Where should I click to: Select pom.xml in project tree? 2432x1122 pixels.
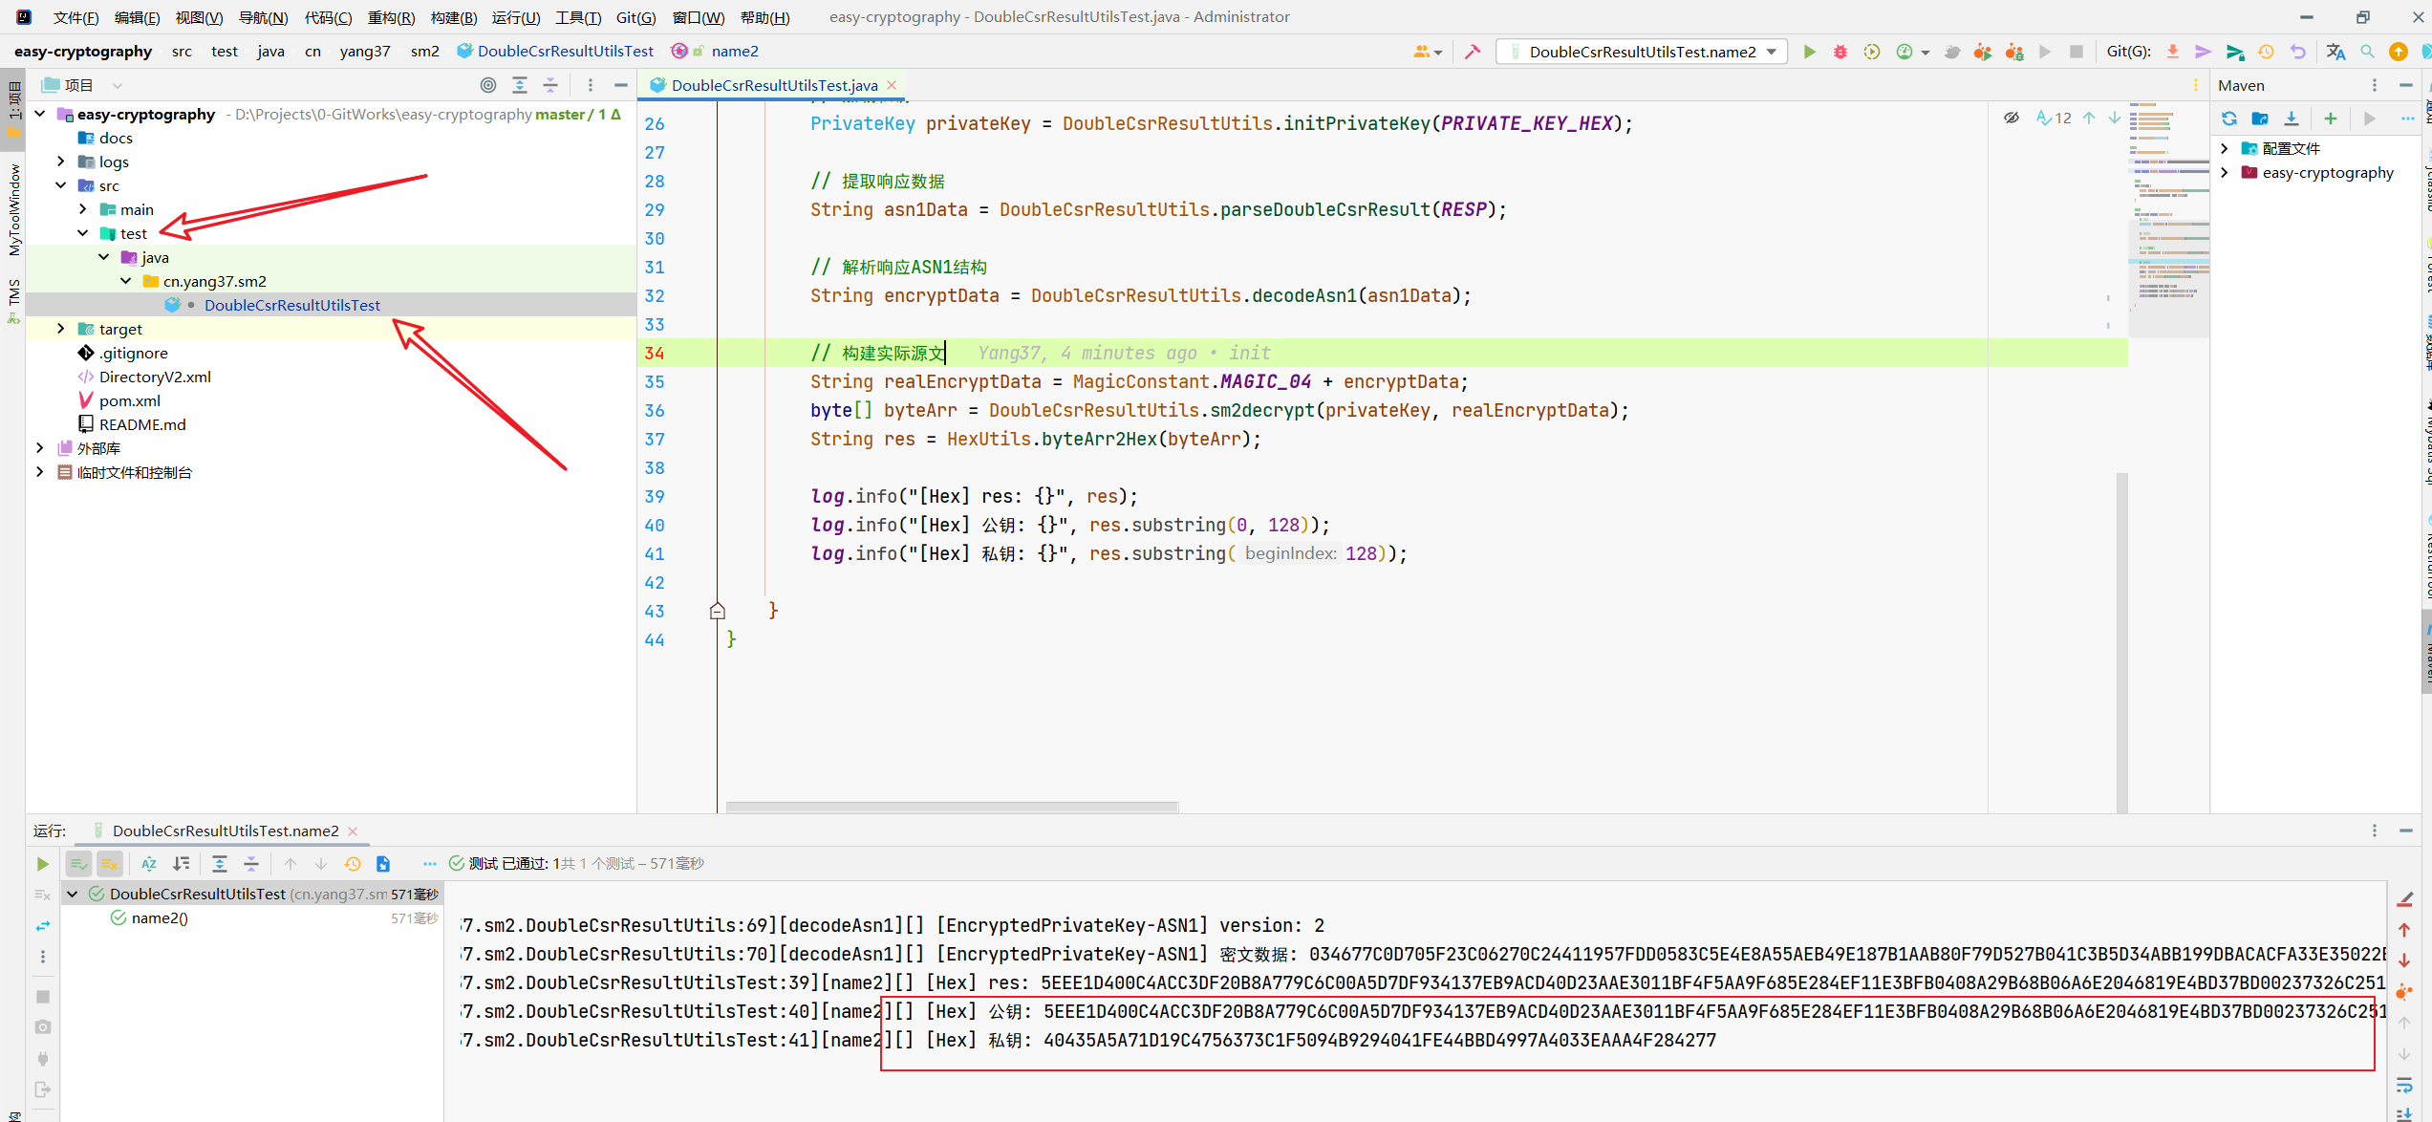point(130,400)
